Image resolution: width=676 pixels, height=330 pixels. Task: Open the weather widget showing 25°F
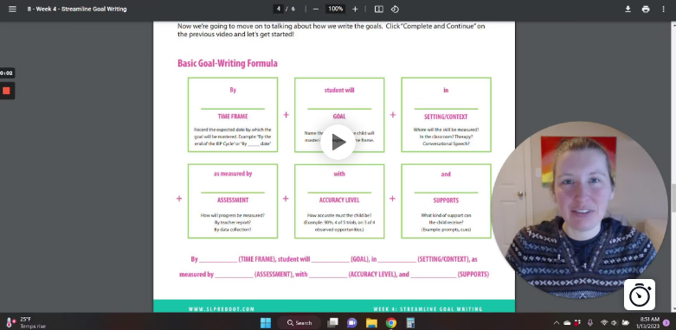coord(25,323)
